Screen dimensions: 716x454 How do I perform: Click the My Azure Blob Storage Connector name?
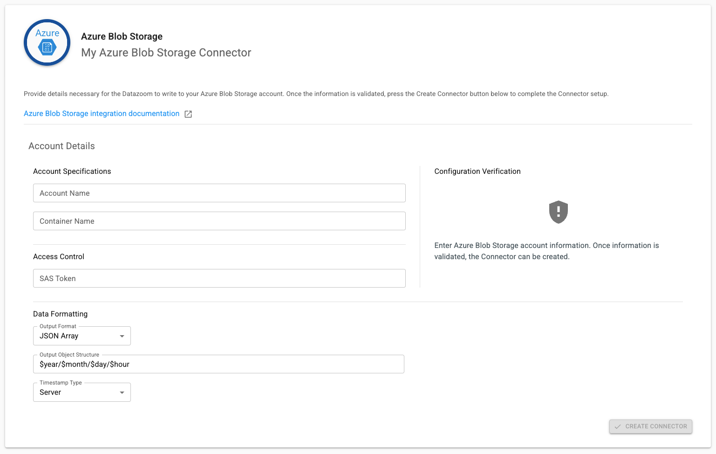(x=166, y=53)
